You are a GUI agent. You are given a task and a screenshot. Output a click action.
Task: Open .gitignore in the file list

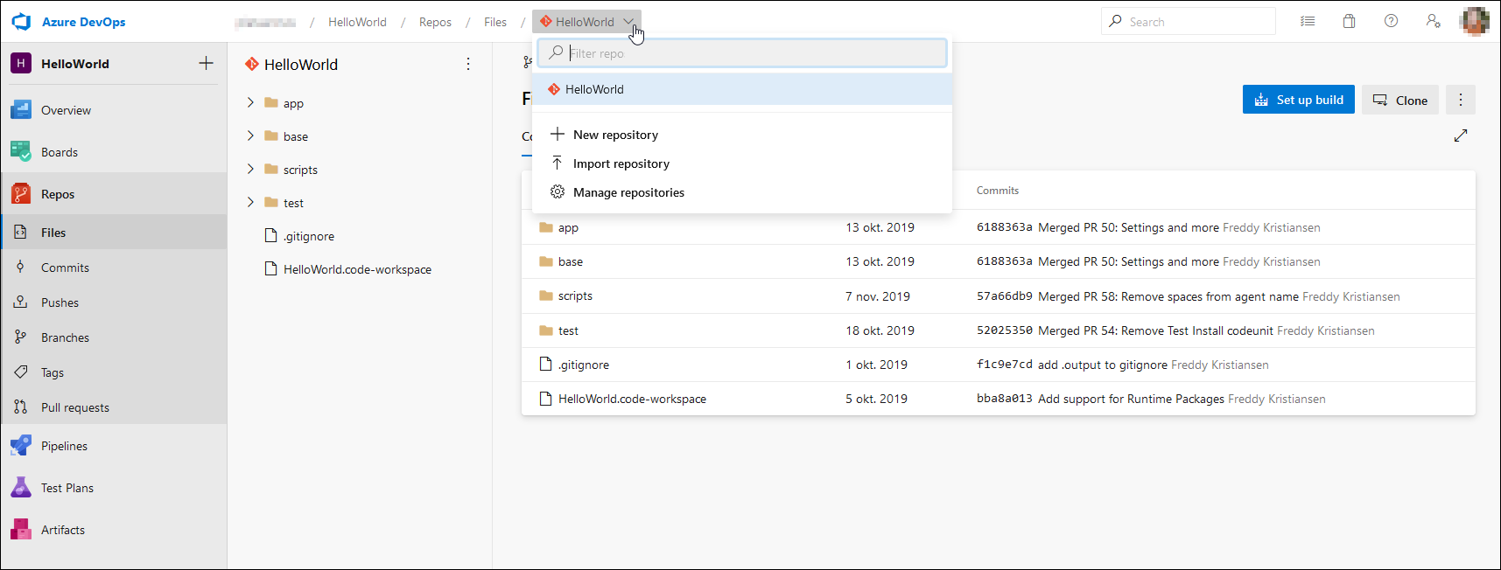[x=584, y=365]
